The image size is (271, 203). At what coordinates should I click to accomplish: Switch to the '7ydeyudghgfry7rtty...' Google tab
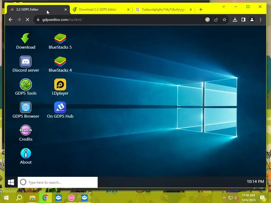tap(164, 10)
